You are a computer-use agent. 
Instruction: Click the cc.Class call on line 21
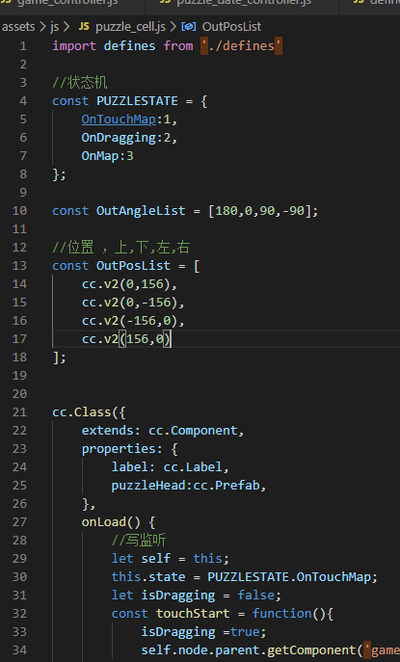(82, 412)
